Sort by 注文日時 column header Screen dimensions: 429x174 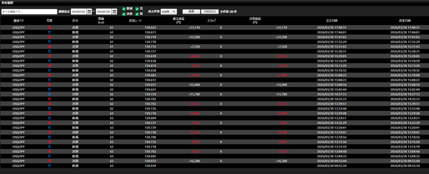(x=331, y=20)
